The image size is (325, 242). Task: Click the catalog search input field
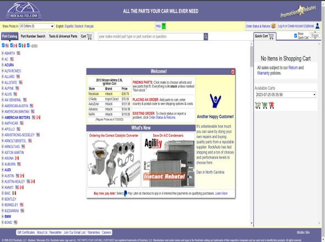[x=151, y=37]
